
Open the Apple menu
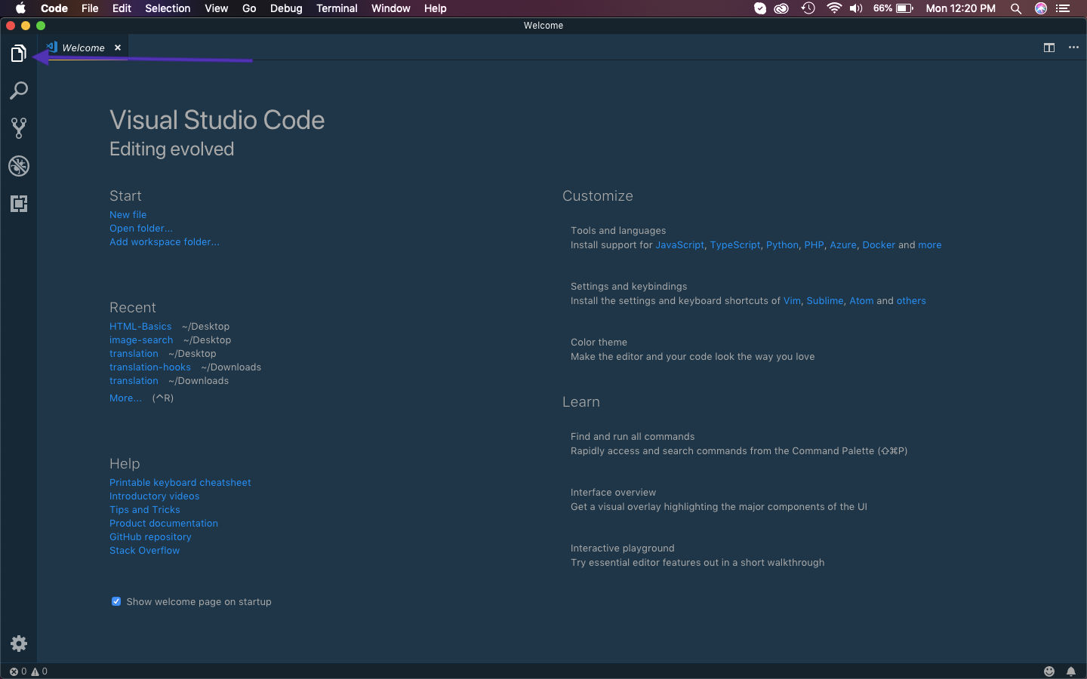[x=20, y=8]
